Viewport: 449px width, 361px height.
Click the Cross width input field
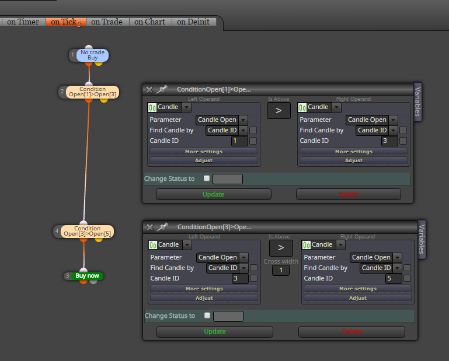281,271
